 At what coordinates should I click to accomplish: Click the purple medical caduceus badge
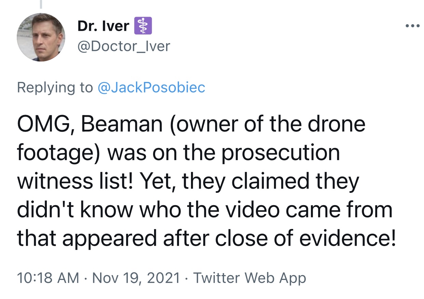[142, 26]
